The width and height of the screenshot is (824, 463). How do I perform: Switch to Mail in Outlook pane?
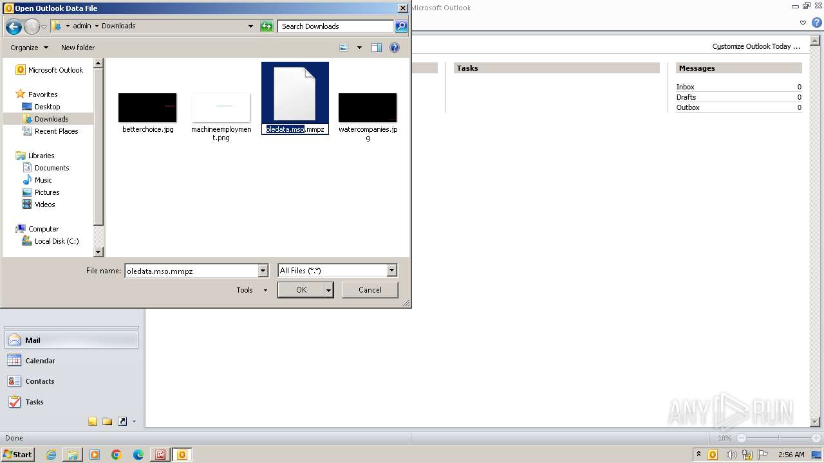71,340
